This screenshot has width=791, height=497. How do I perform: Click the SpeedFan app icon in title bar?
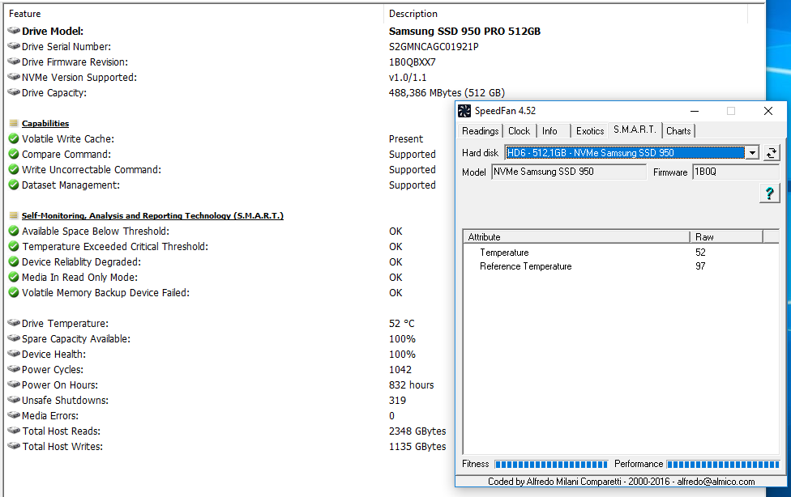(x=464, y=111)
